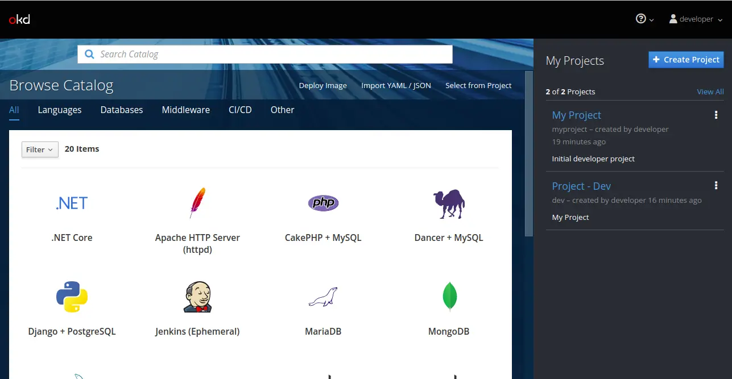732x379 pixels.
Task: Open the View All projects link
Action: (x=710, y=92)
